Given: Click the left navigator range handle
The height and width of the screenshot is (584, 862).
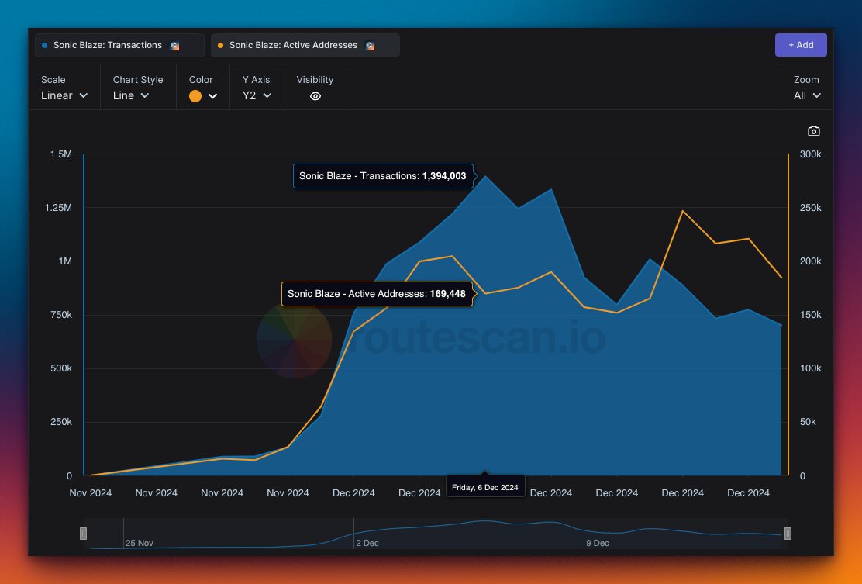Looking at the screenshot, I should pos(83,534).
